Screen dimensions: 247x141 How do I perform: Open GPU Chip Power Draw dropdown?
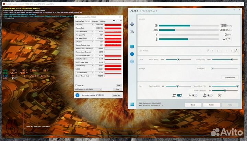93,55
